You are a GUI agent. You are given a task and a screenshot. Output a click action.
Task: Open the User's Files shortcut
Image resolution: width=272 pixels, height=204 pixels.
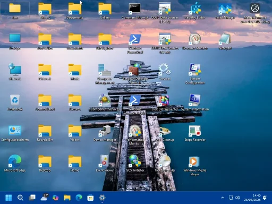[x=45, y=41]
